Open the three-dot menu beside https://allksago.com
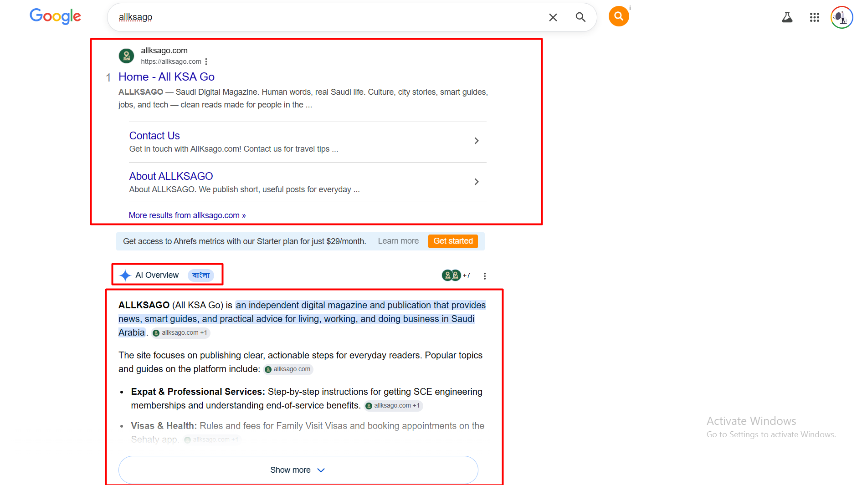 point(206,61)
